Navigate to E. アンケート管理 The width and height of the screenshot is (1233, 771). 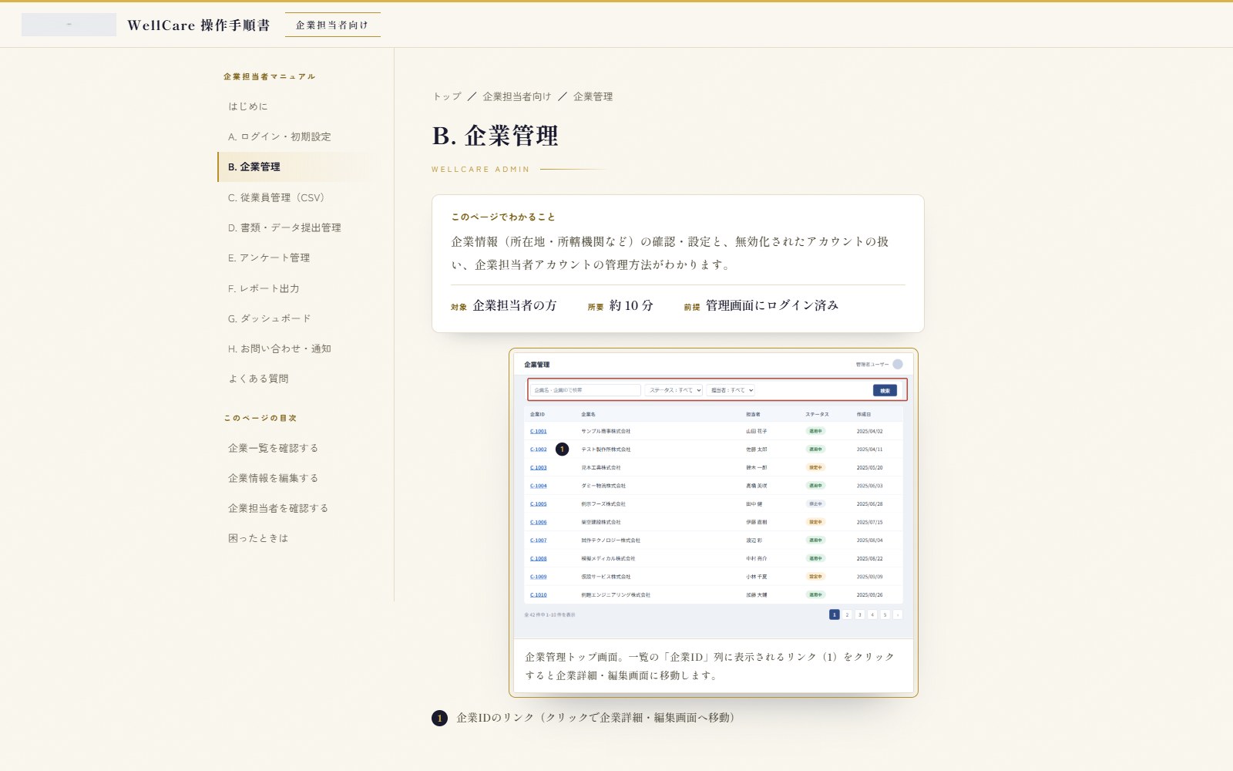(x=269, y=258)
